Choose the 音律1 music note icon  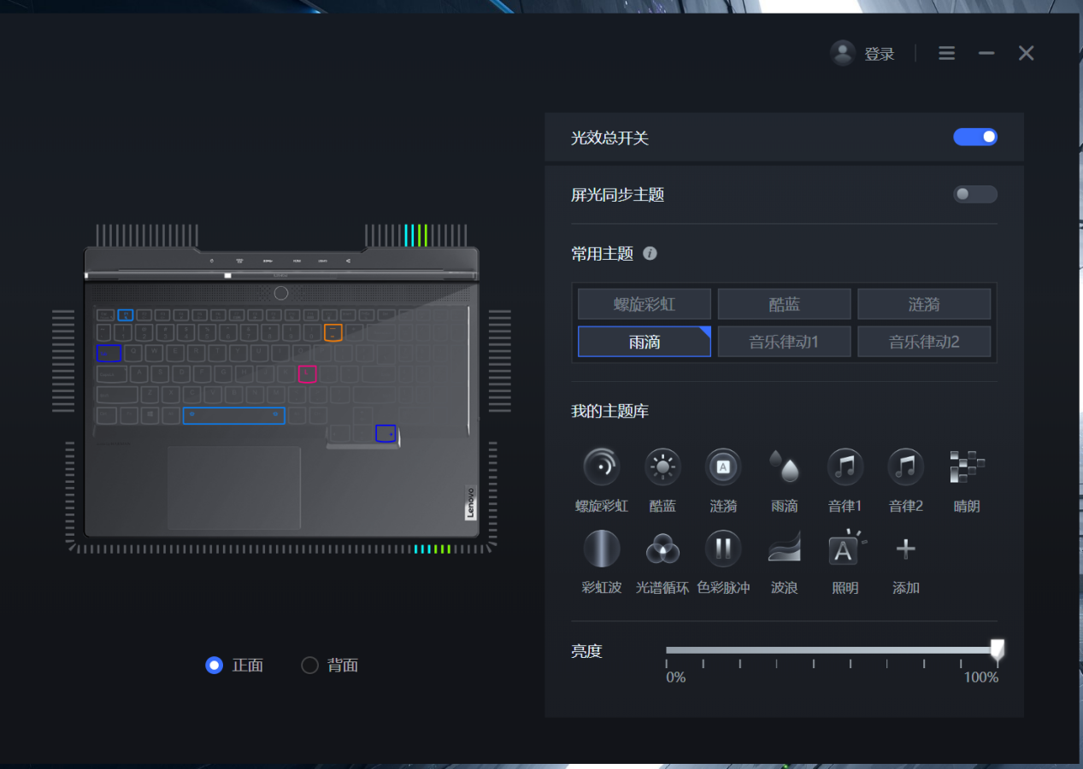click(845, 467)
